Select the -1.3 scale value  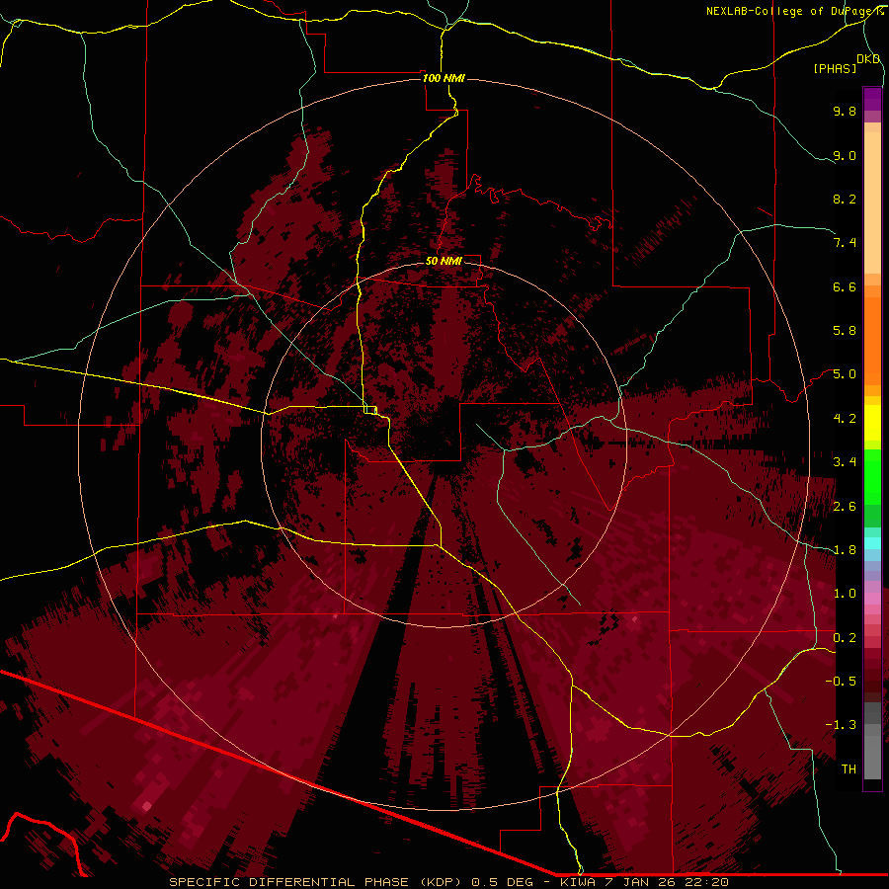(841, 725)
